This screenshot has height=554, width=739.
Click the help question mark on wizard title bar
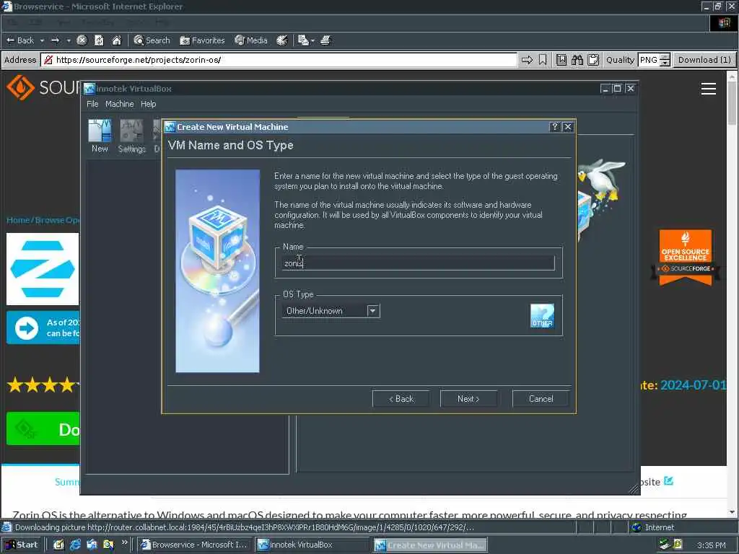(x=555, y=127)
